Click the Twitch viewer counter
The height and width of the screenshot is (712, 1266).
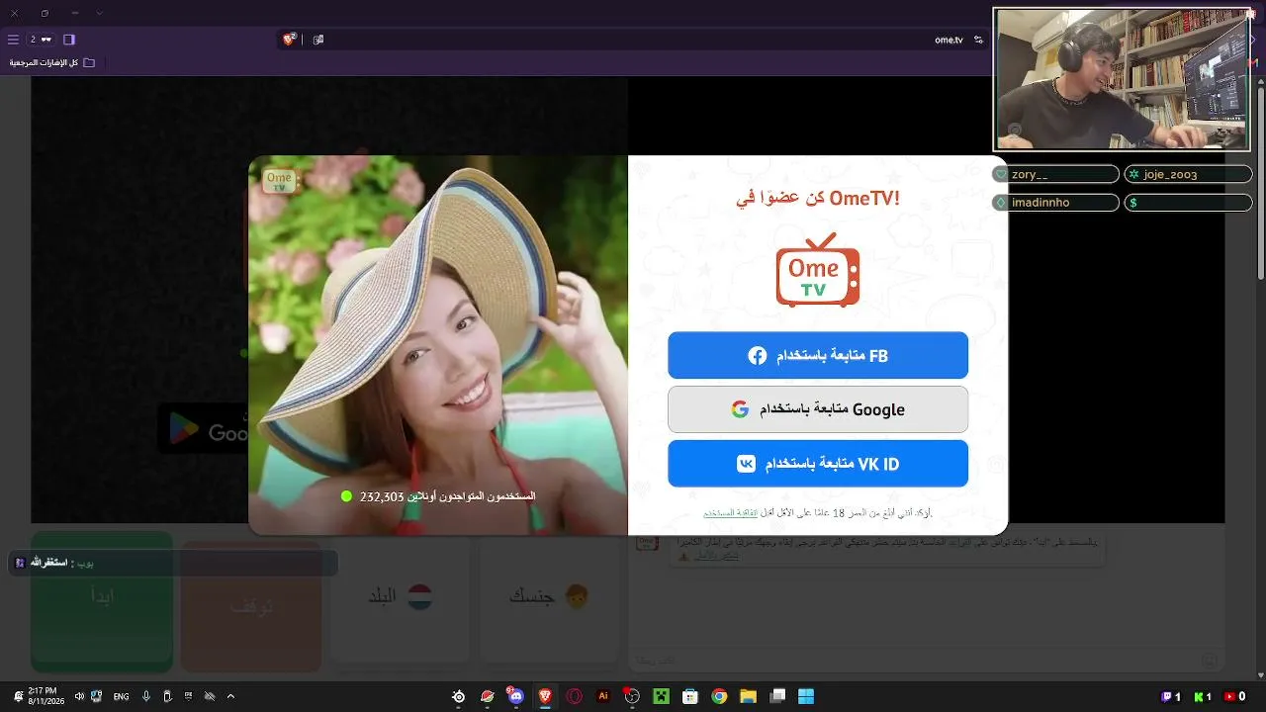pos(1171,696)
